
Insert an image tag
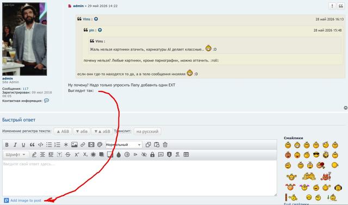click(x=74, y=145)
